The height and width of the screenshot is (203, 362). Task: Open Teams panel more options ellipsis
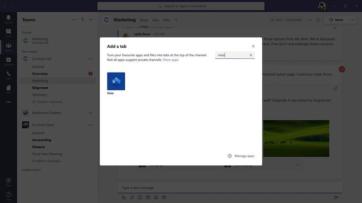(x=74, y=20)
